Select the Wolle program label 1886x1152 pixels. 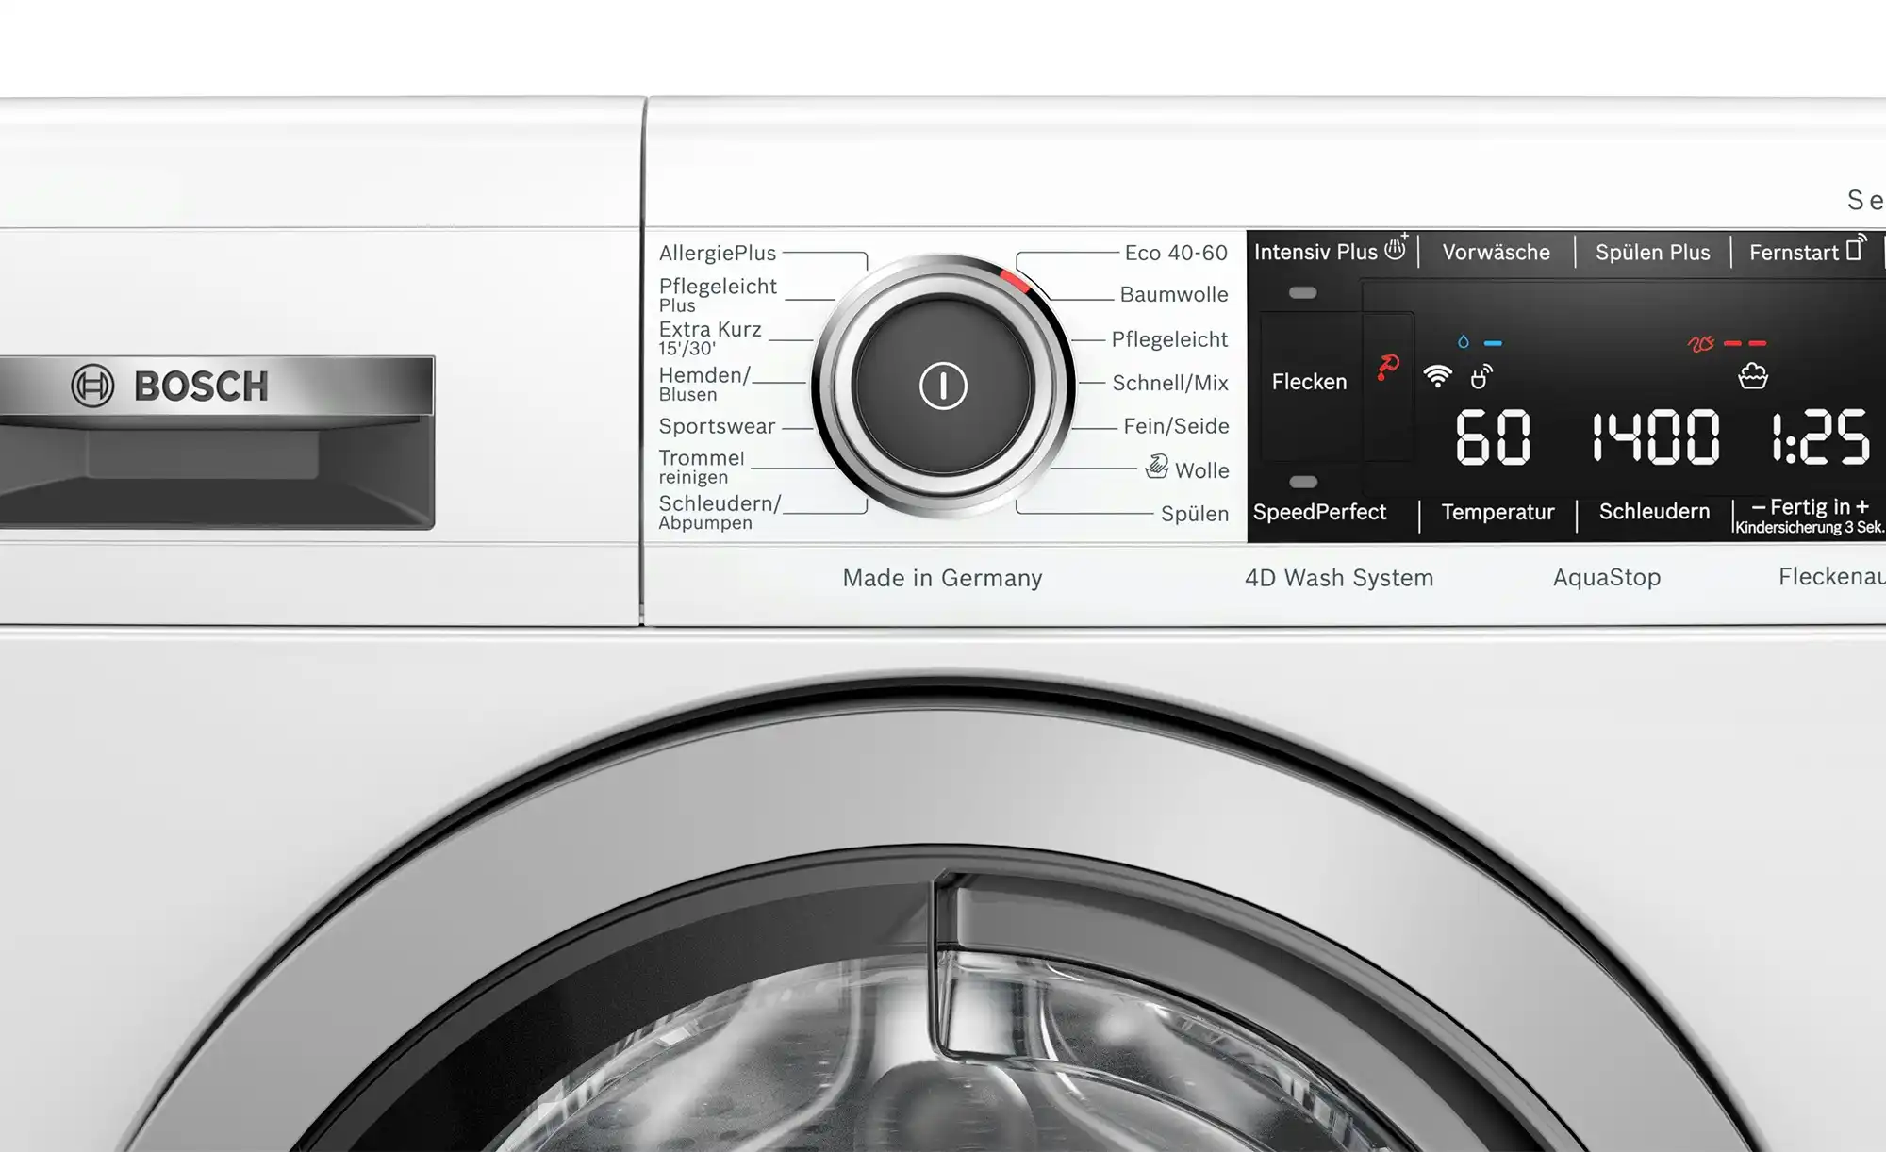(1201, 470)
